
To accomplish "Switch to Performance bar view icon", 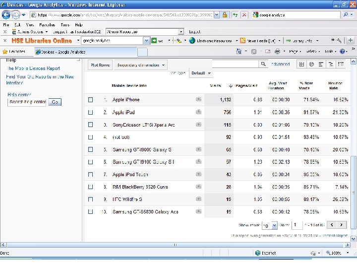I will click(x=321, y=65).
